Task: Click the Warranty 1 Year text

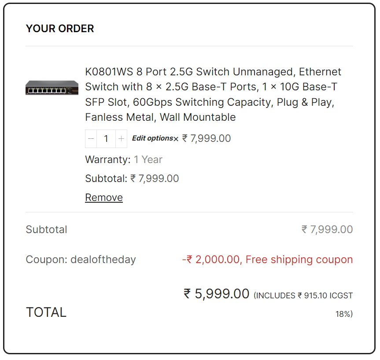Action: pyautogui.click(x=124, y=160)
